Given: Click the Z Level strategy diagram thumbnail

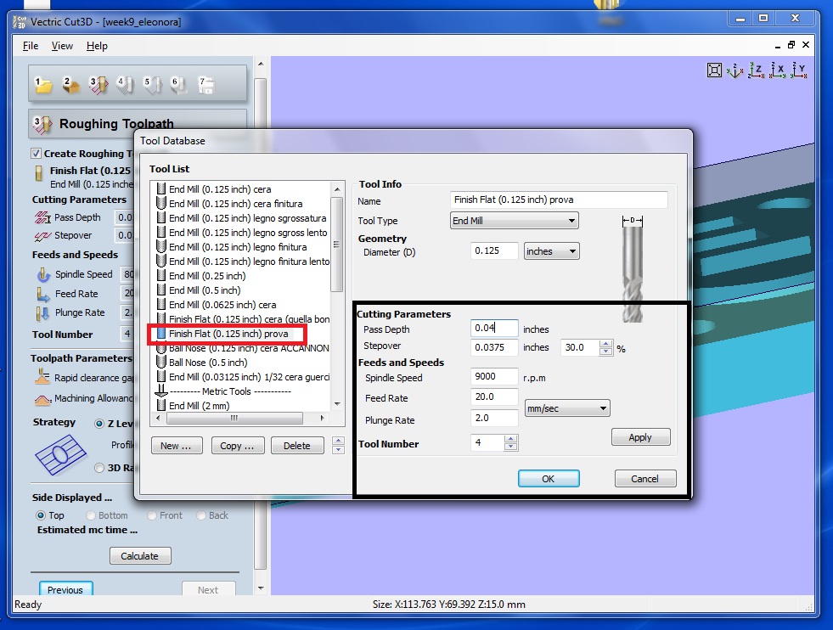Looking at the screenshot, I should pyautogui.click(x=60, y=455).
